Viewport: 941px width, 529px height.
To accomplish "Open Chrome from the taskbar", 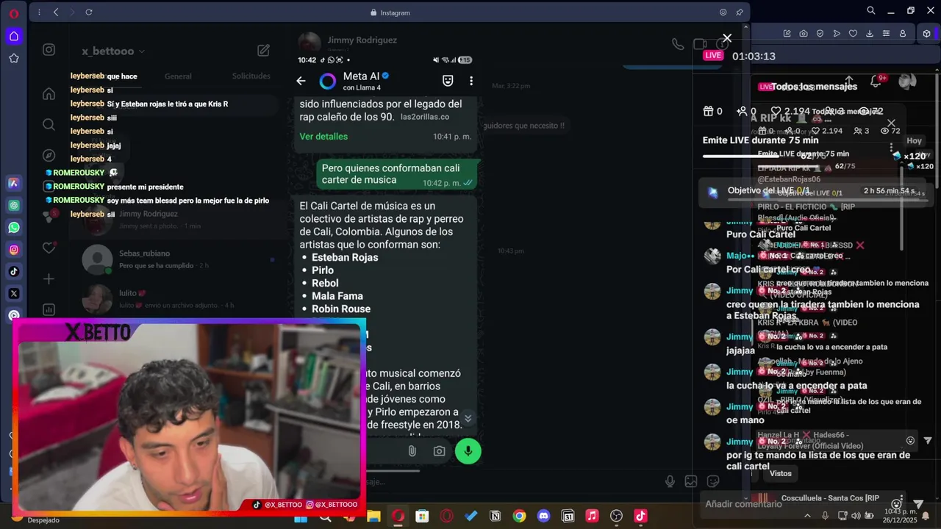I will point(519,517).
